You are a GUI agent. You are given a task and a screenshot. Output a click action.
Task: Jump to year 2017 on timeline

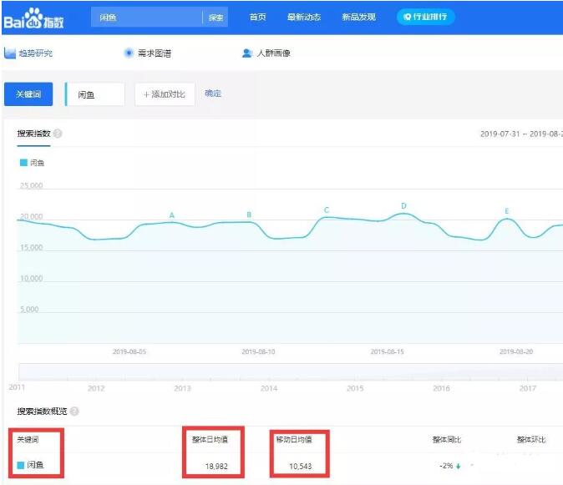click(x=527, y=388)
